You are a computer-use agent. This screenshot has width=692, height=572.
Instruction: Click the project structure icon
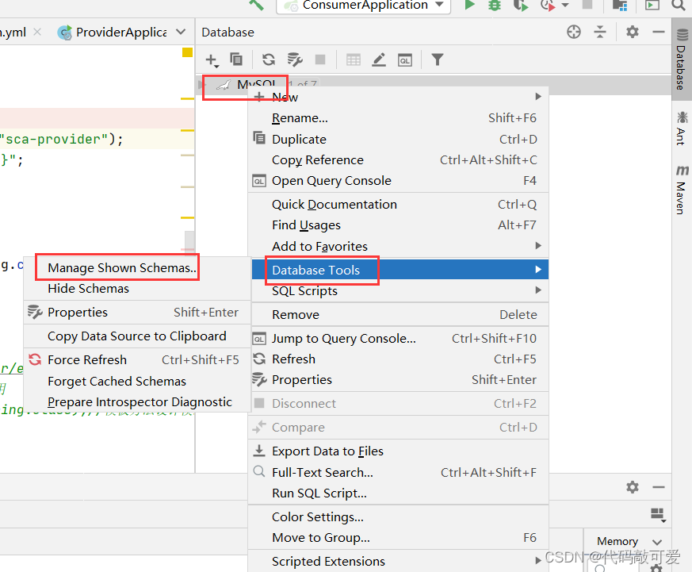[620, 6]
